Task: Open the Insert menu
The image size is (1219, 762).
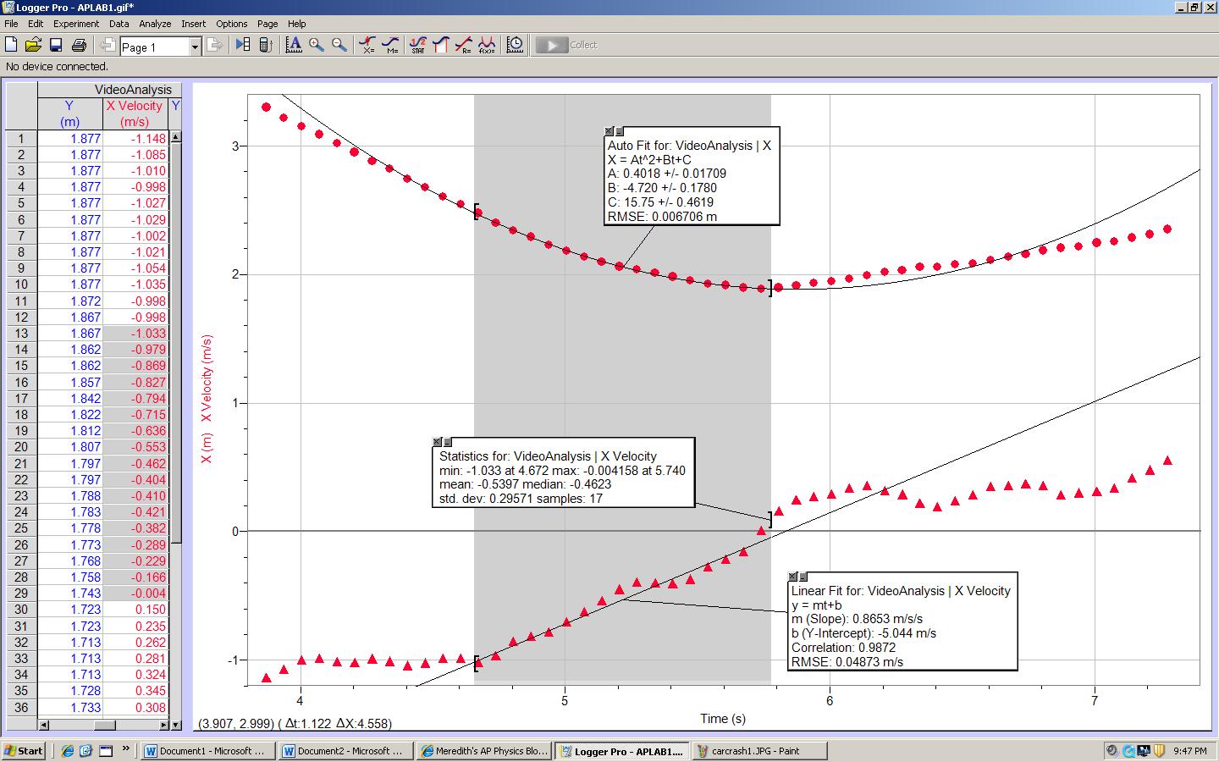Action: click(x=193, y=24)
